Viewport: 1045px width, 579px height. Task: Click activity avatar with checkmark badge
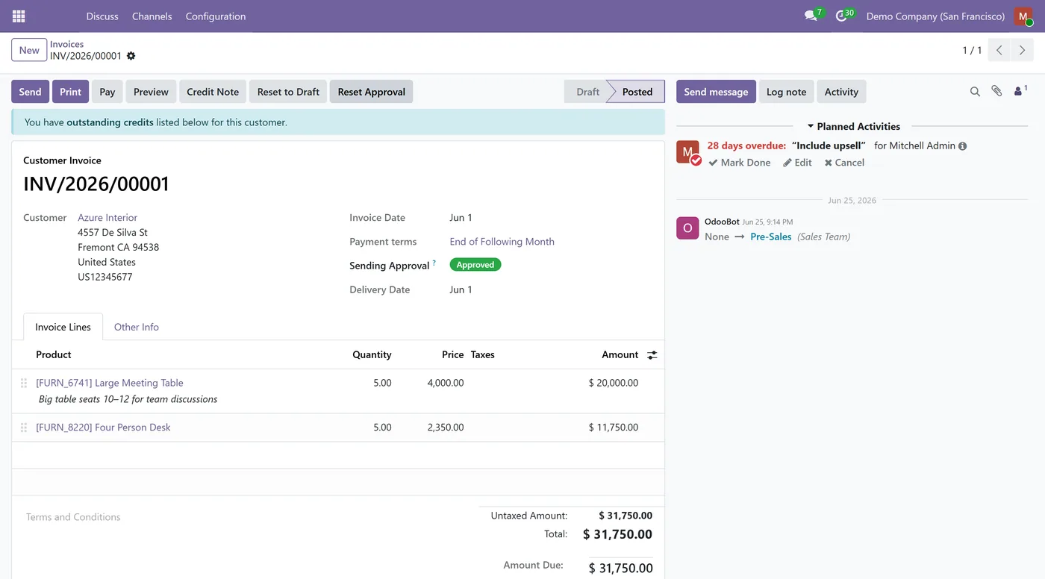click(687, 152)
